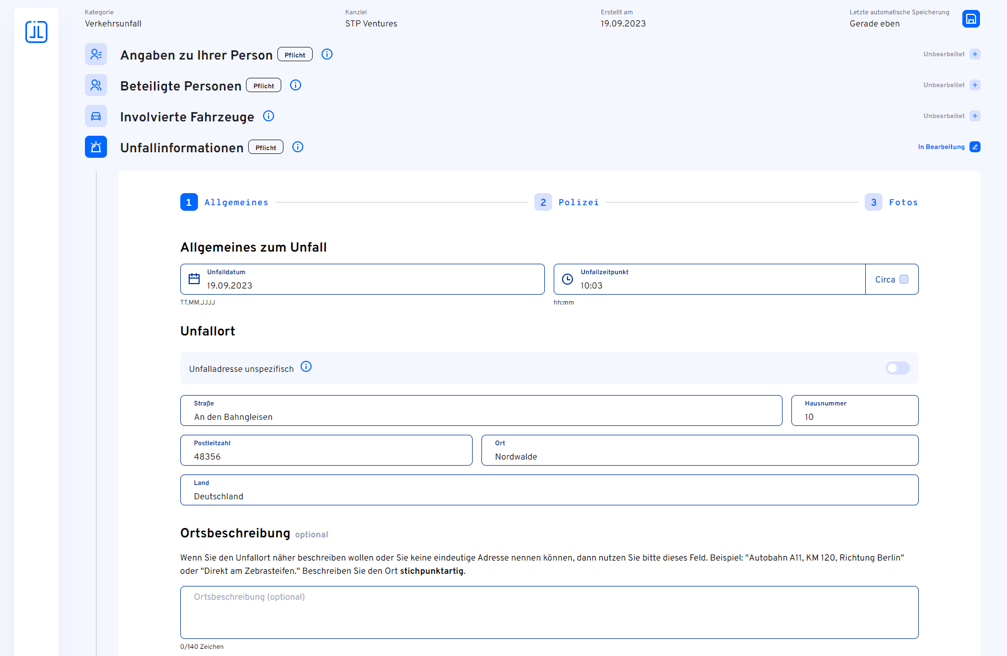Click the Ort input field
Viewport: 1007px width, 656px height.
point(700,450)
